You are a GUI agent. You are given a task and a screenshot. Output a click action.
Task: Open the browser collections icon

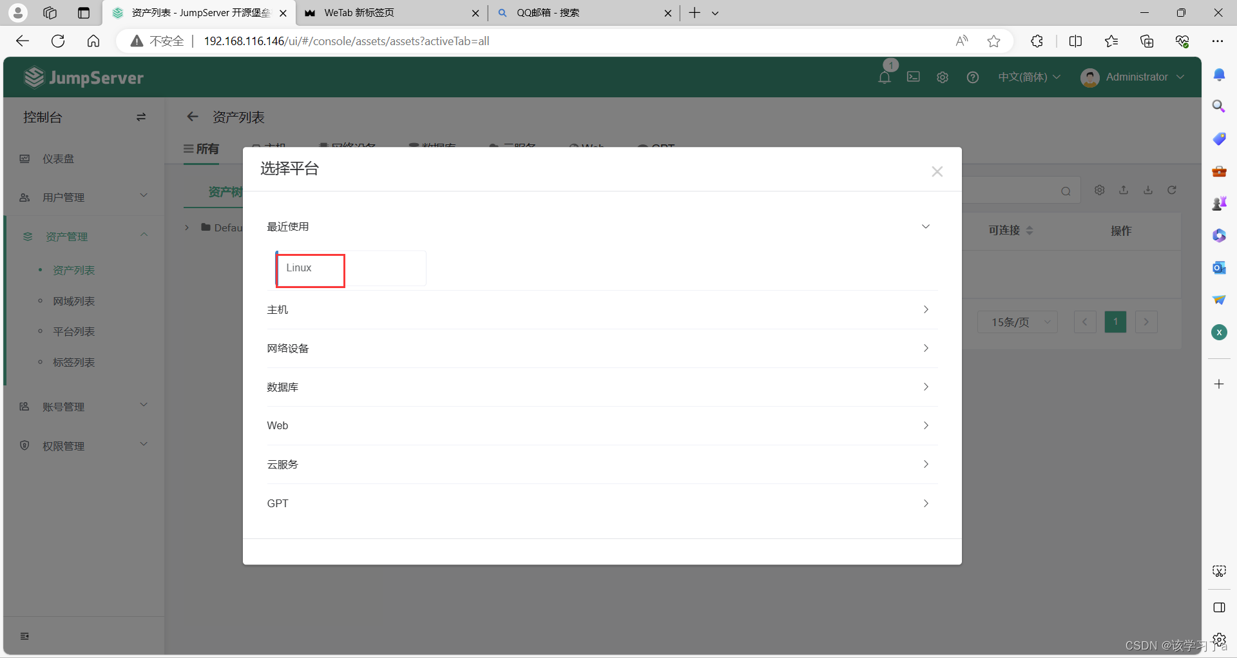(1147, 41)
